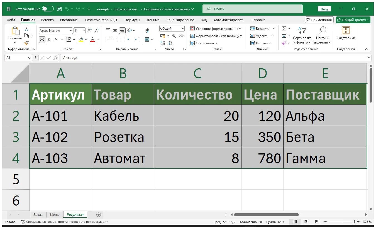Enable wrap text icon
This screenshot has width=376, height=227.
[147, 31]
